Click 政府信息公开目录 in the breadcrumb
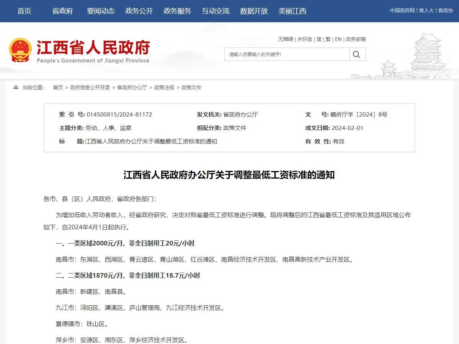 tap(90, 87)
